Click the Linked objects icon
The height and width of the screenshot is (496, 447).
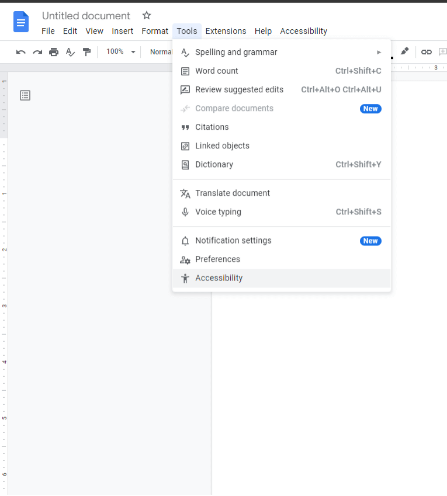point(185,146)
